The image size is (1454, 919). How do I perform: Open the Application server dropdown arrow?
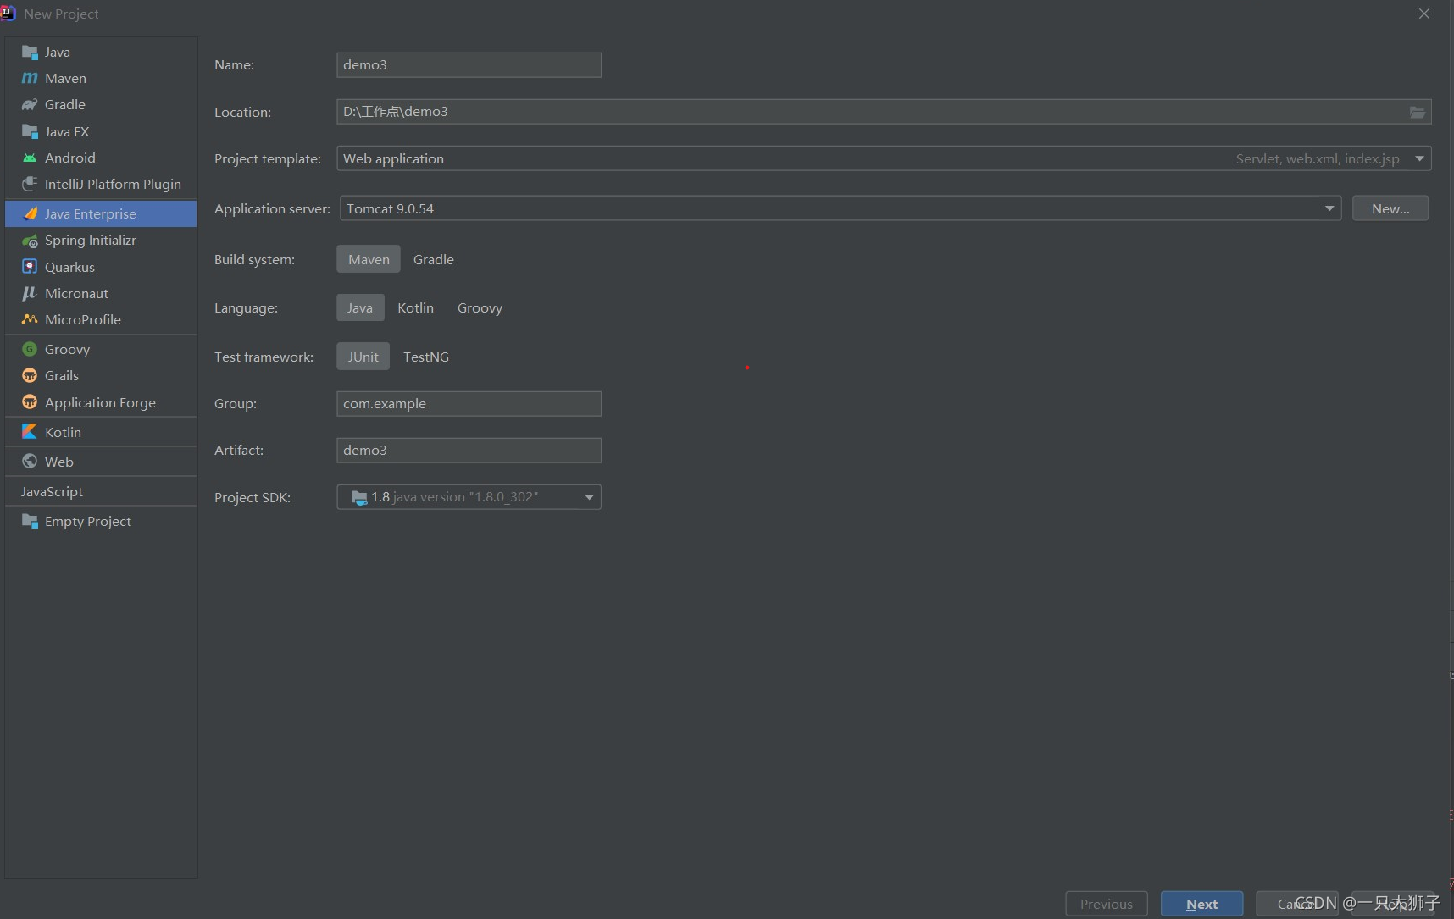tap(1329, 208)
